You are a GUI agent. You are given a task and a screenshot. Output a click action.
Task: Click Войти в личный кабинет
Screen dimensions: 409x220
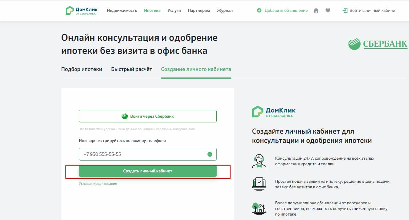(373, 10)
